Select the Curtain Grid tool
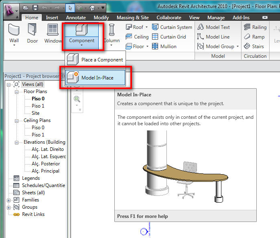 [x=169, y=37]
